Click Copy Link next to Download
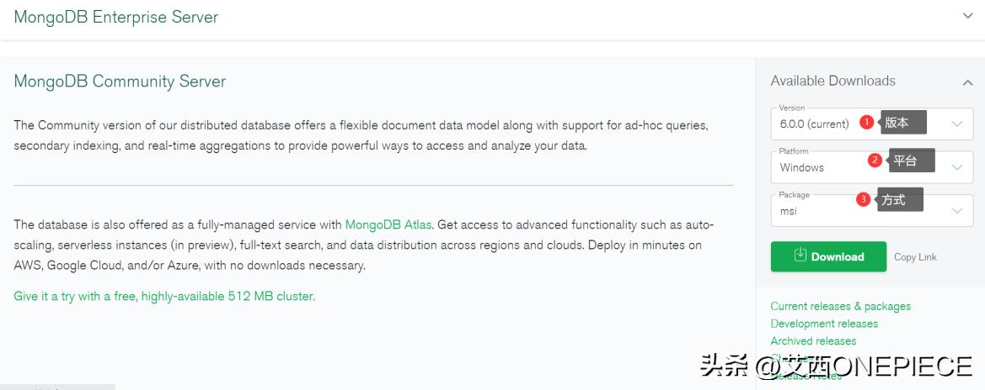 tap(915, 257)
